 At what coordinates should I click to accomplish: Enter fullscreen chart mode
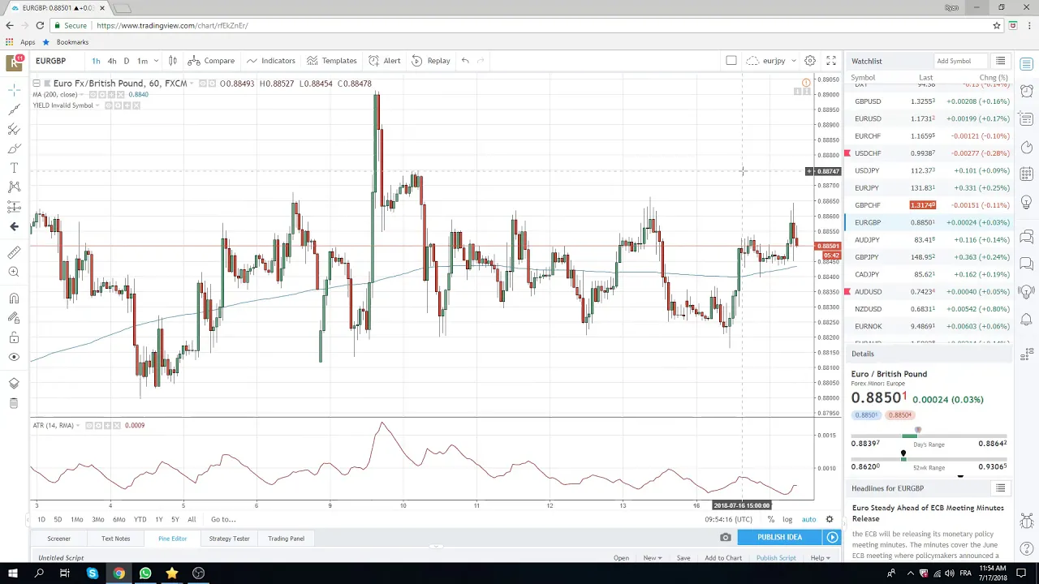click(x=831, y=61)
